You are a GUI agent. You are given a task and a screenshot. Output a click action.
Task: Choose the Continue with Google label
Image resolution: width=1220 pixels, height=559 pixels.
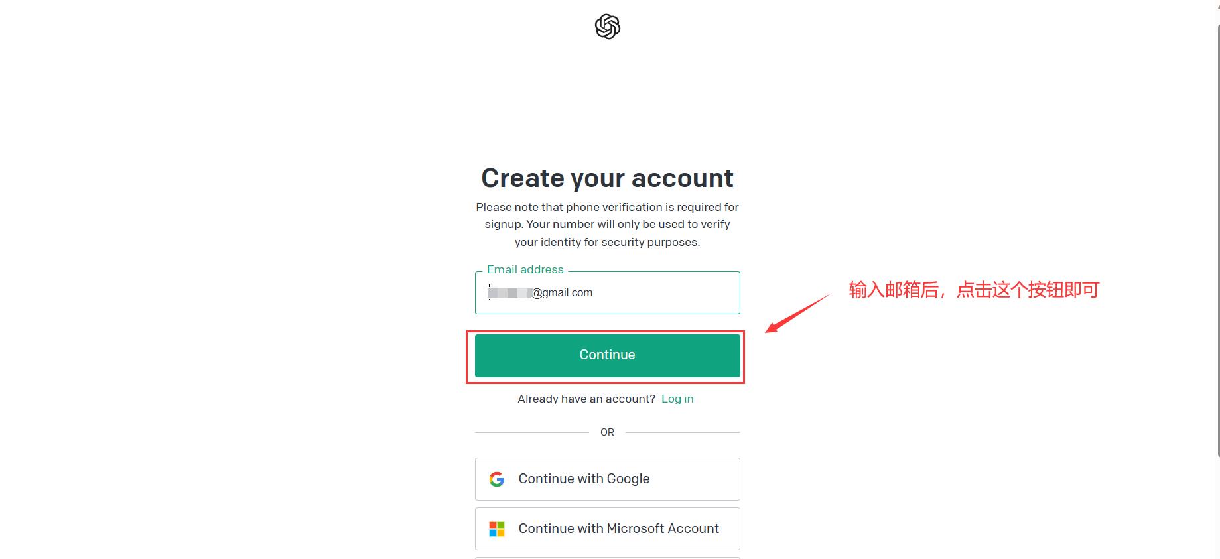(584, 479)
